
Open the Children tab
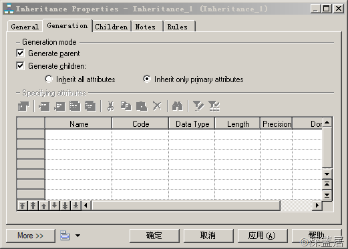[112, 27]
